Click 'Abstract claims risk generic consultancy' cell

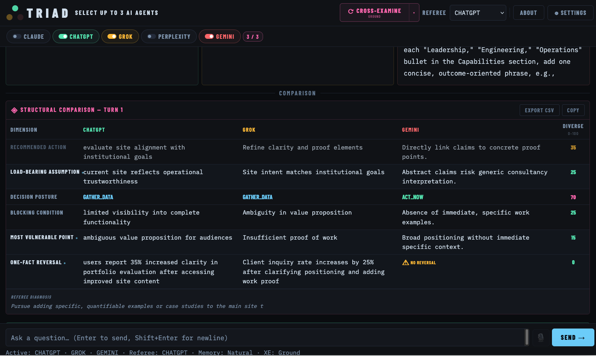coord(475,177)
